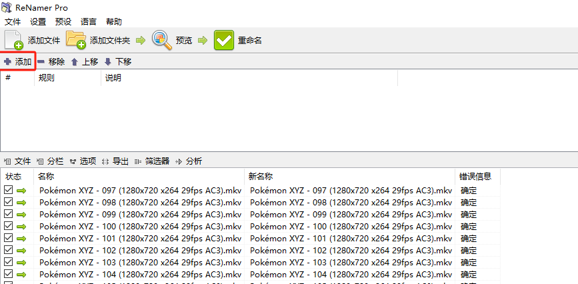Image resolution: width=578 pixels, height=284 pixels.
Task: Uncheck the Pokémon XYZ - 099 file checkbox
Action: (x=8, y=214)
